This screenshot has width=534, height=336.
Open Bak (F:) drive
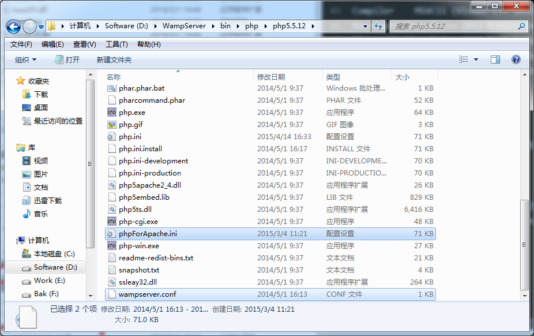pyautogui.click(x=40, y=293)
